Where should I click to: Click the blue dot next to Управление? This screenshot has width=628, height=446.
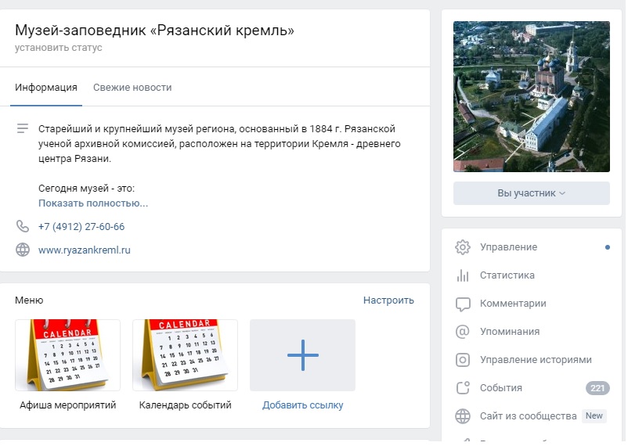(608, 247)
